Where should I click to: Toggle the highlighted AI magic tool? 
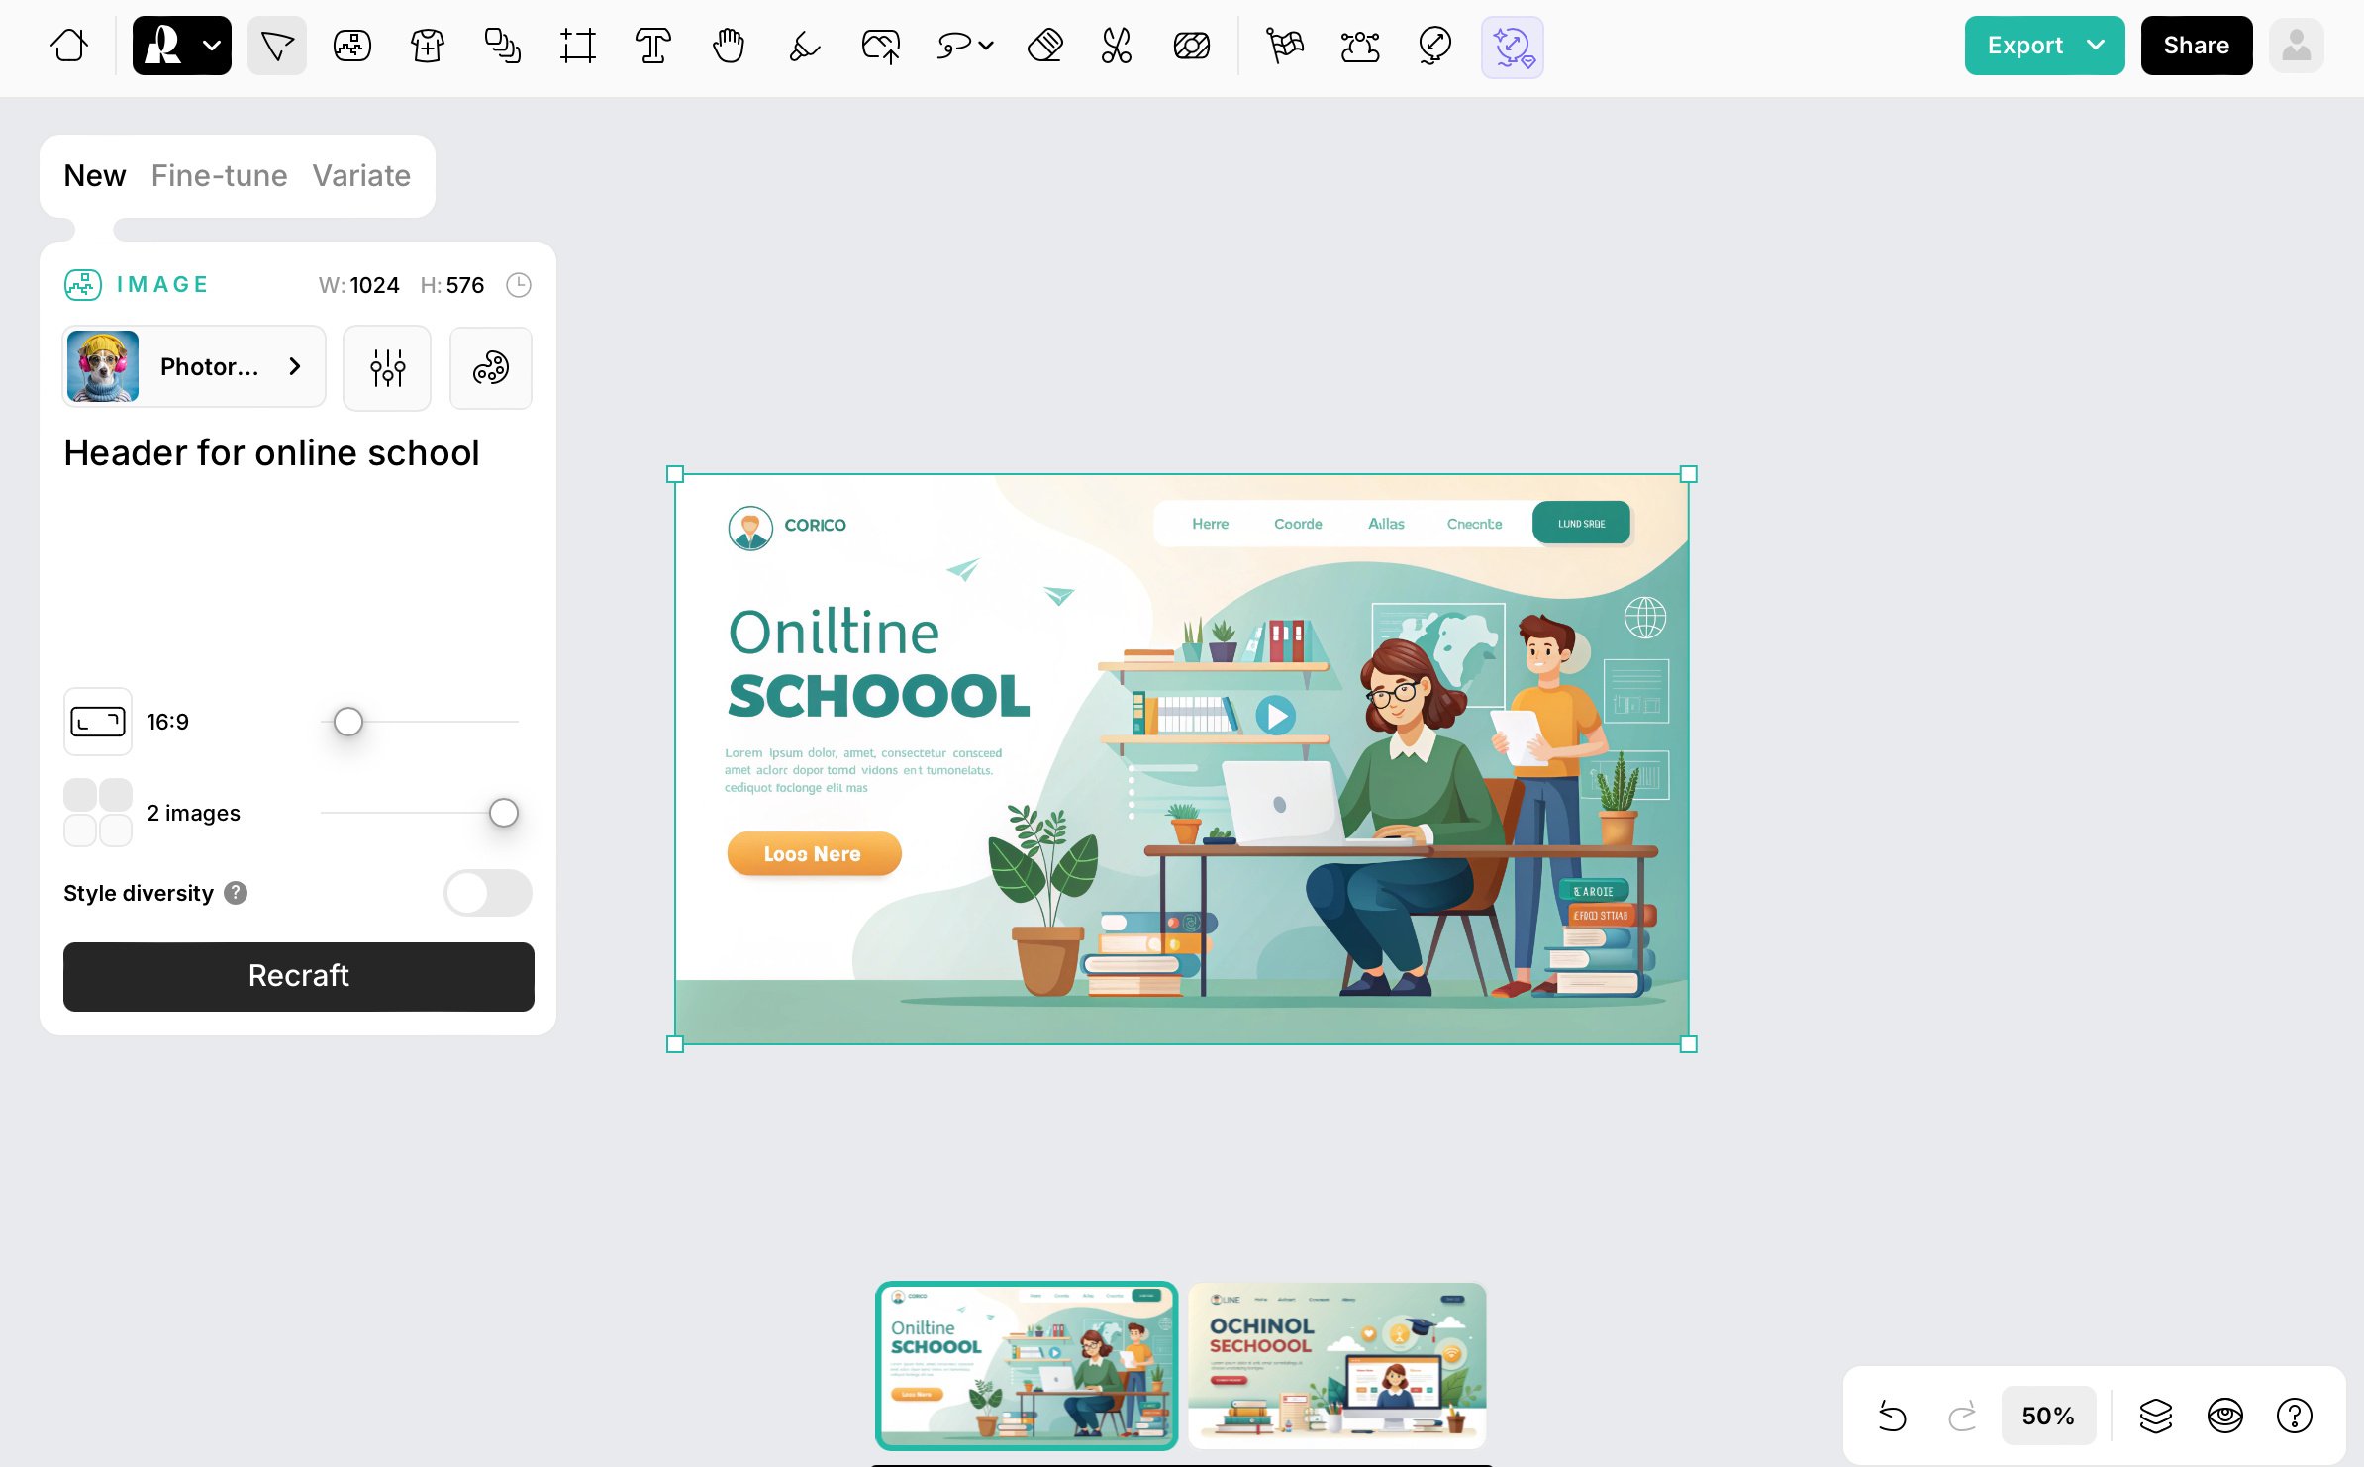pyautogui.click(x=1513, y=47)
